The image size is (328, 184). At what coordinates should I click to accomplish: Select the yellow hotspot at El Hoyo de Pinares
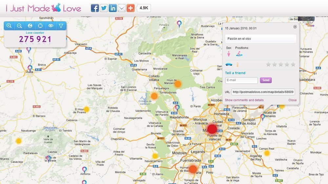(86, 109)
